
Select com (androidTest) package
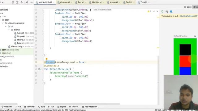10,50
